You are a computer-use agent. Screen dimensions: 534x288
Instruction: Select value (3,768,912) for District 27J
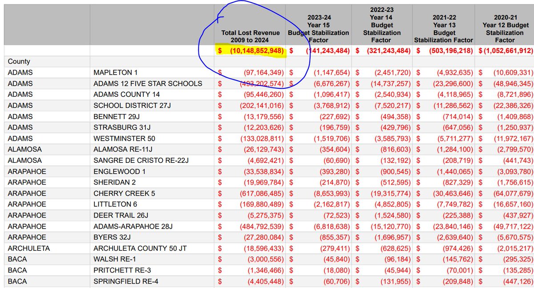[x=332, y=106]
